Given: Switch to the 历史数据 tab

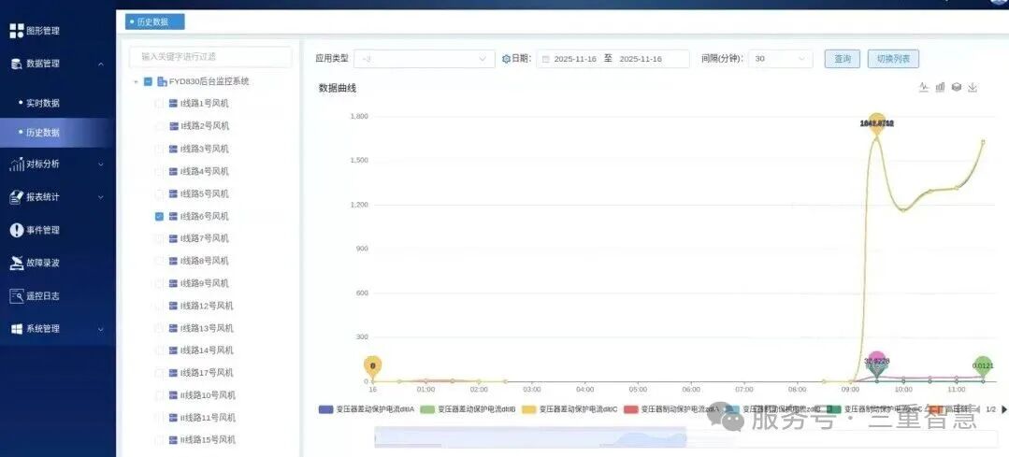Looking at the screenshot, I should [x=155, y=21].
